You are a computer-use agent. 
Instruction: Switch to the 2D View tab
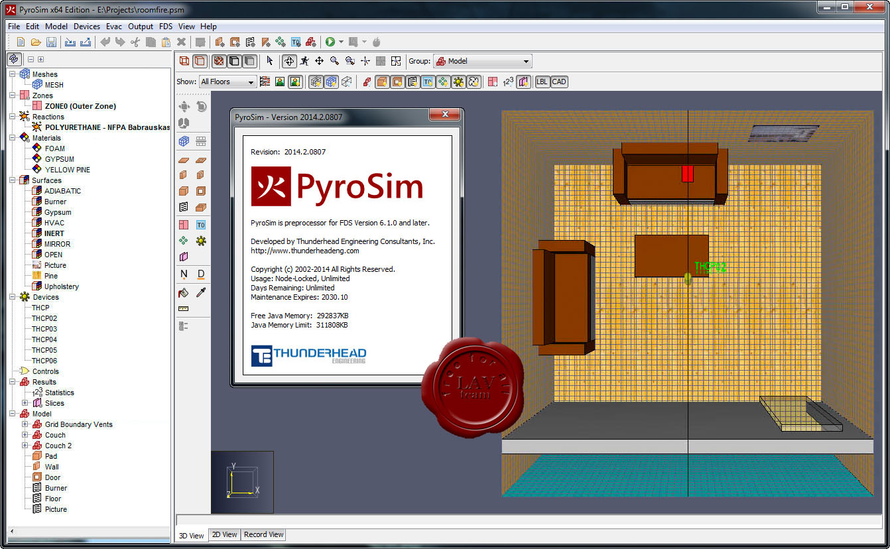224,534
